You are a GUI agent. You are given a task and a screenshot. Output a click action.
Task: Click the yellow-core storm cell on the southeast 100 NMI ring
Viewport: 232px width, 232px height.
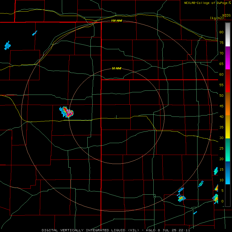[181, 198]
